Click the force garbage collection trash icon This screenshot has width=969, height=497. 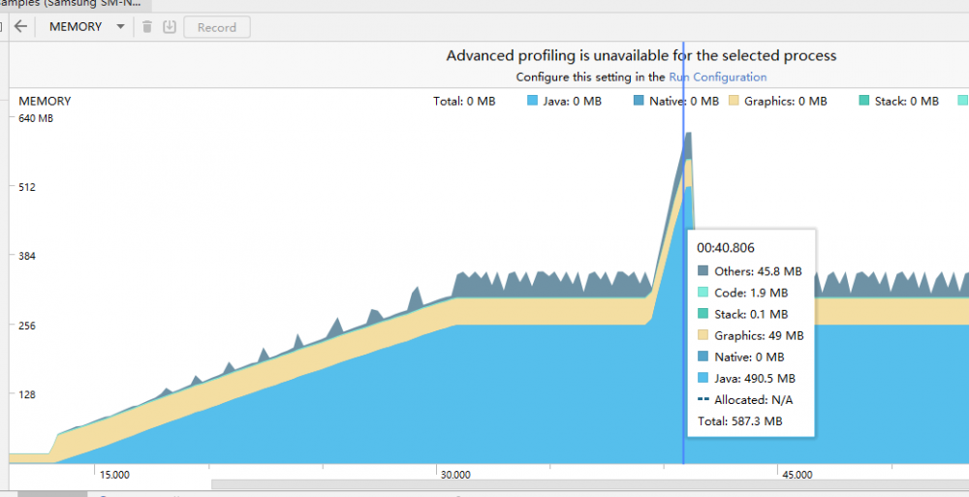coord(147,26)
